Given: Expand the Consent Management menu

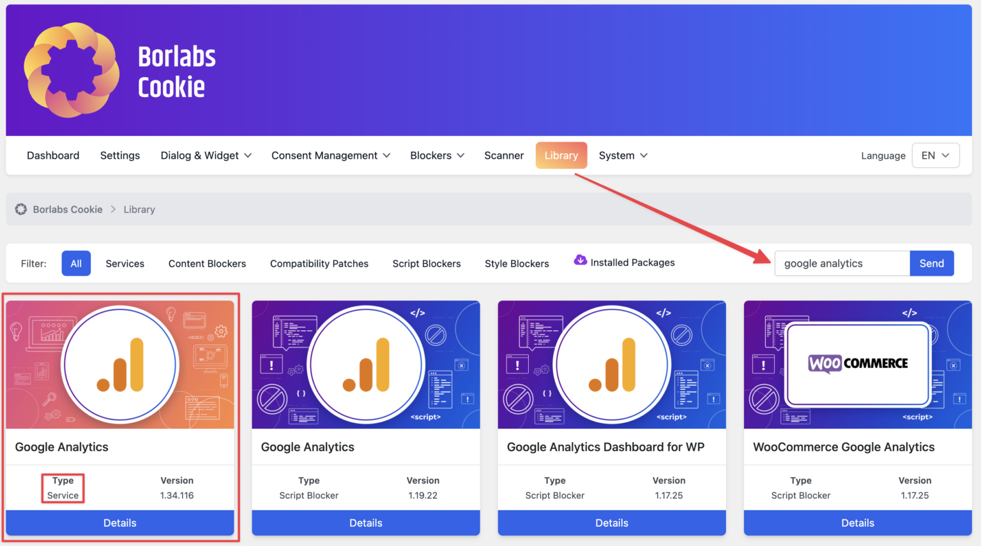Looking at the screenshot, I should pyautogui.click(x=331, y=156).
